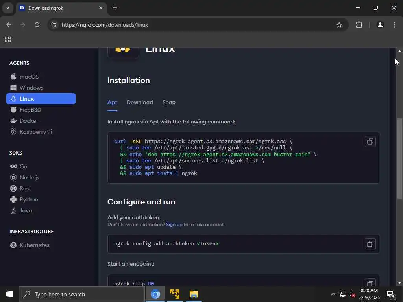This screenshot has width=403, height=302.
Task: Open the muted volume control
Action: (352, 294)
